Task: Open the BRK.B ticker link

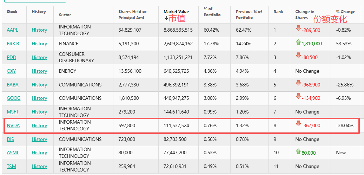Action: click(x=13, y=44)
